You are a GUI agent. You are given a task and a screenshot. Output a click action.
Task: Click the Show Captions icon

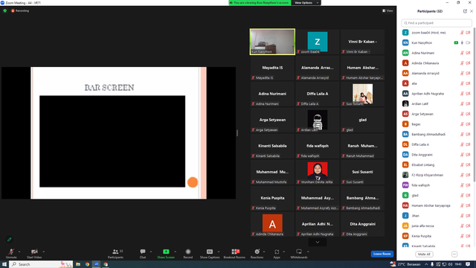pyautogui.click(x=210, y=252)
